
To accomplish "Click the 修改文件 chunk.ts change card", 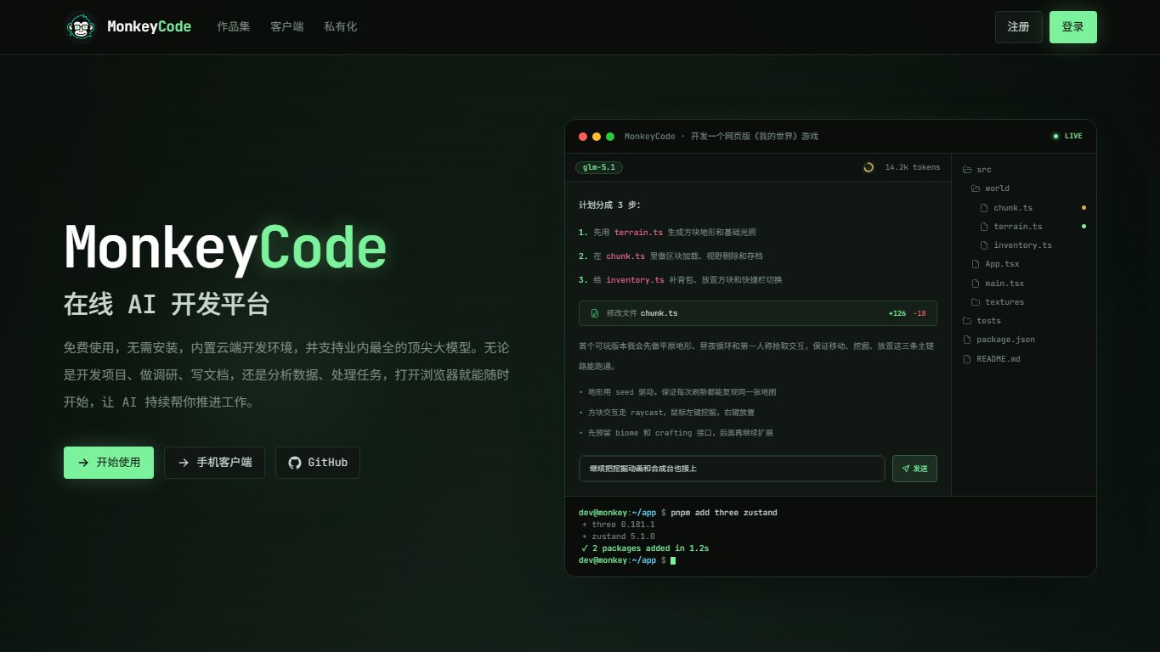I will [x=758, y=313].
